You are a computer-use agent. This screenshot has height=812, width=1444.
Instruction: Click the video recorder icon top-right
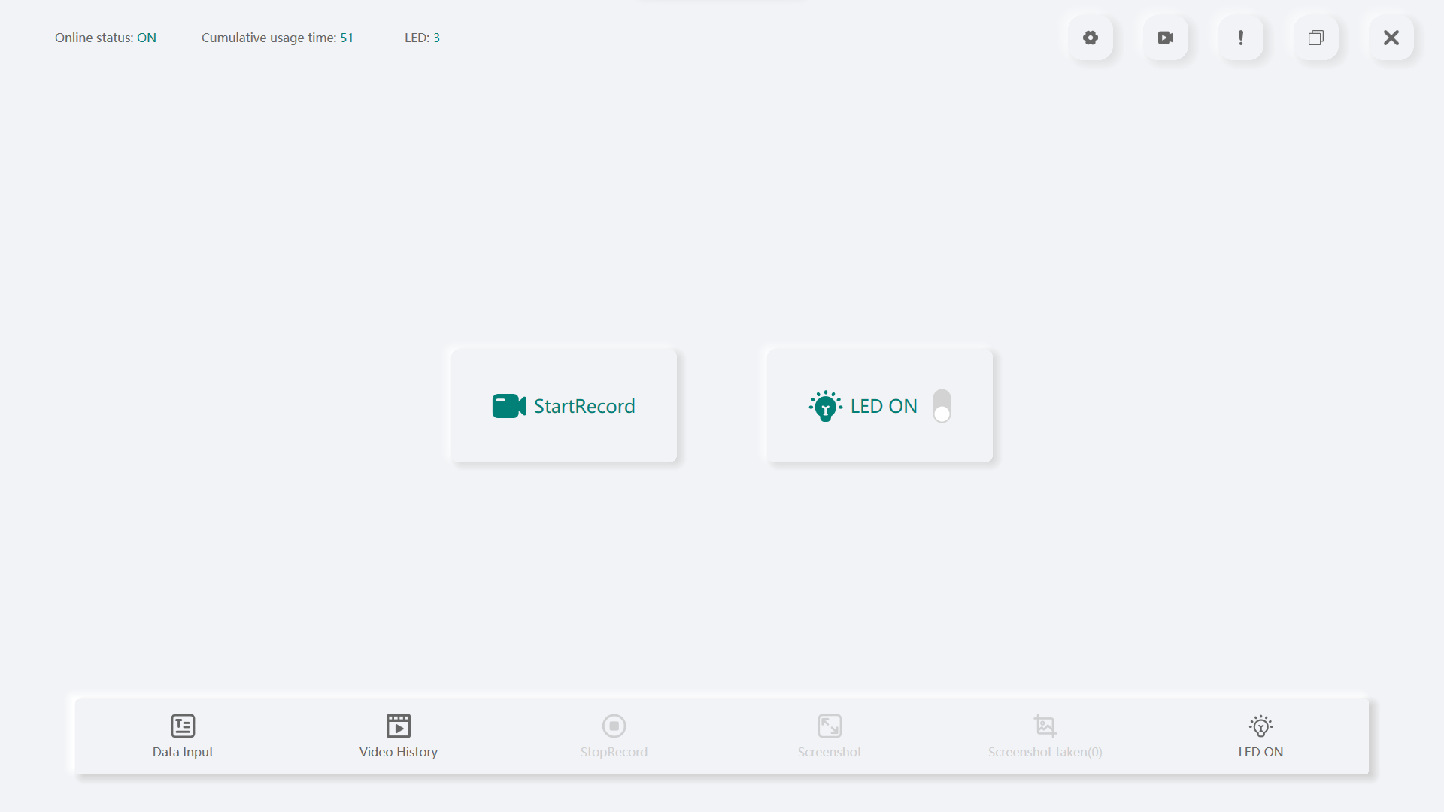click(x=1166, y=37)
